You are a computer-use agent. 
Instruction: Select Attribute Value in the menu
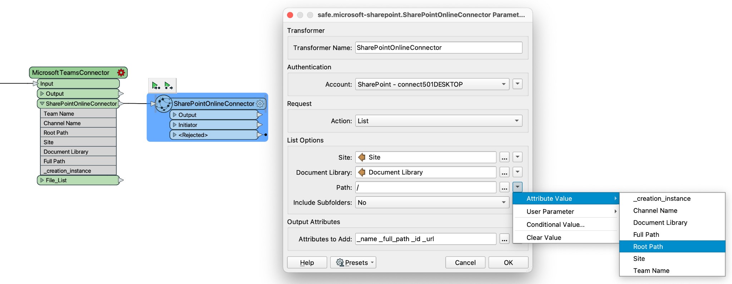click(565, 199)
